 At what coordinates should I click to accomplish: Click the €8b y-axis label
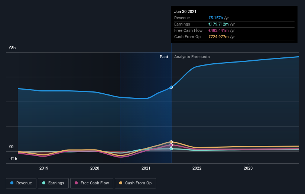coord(12,48)
